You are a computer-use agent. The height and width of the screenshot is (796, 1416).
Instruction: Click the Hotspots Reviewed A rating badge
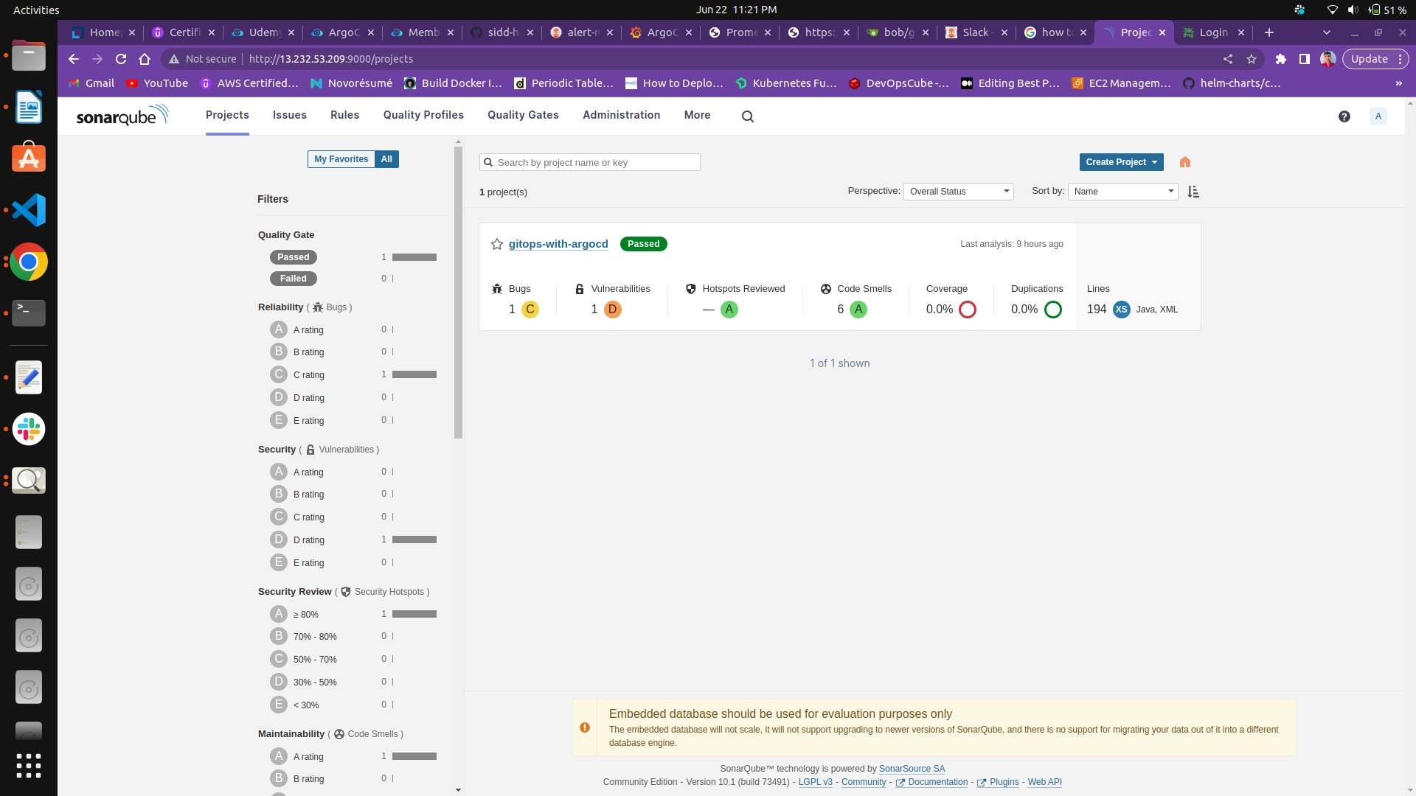[x=729, y=310]
